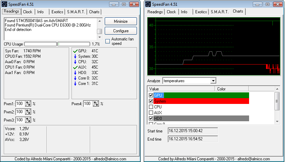285x162 pixels.
Task: Open the Analyze temperatures dropdown
Action: pyautogui.click(x=213, y=81)
